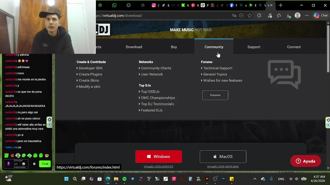Switch to the Facebook tab
Image resolution: width=330 pixels, height=185 pixels.
click(x=232, y=5)
